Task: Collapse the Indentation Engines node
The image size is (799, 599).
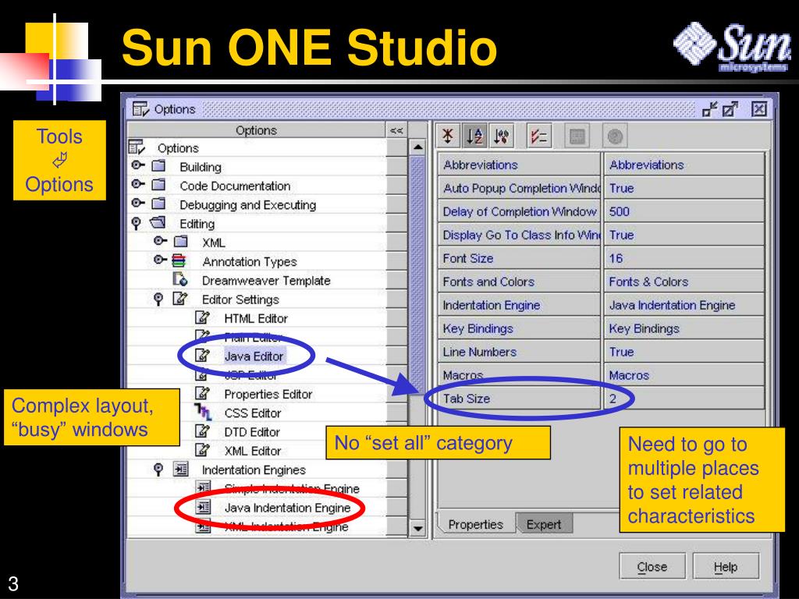Action: (158, 469)
